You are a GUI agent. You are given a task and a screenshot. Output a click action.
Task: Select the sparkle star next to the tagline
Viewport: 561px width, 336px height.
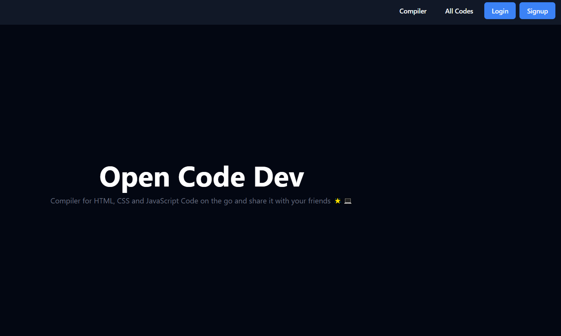[x=337, y=200]
